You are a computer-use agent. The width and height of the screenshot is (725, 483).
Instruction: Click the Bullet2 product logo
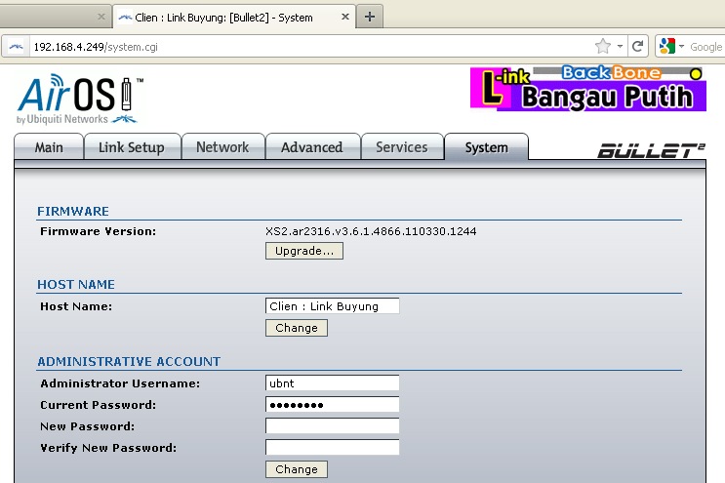tap(652, 150)
